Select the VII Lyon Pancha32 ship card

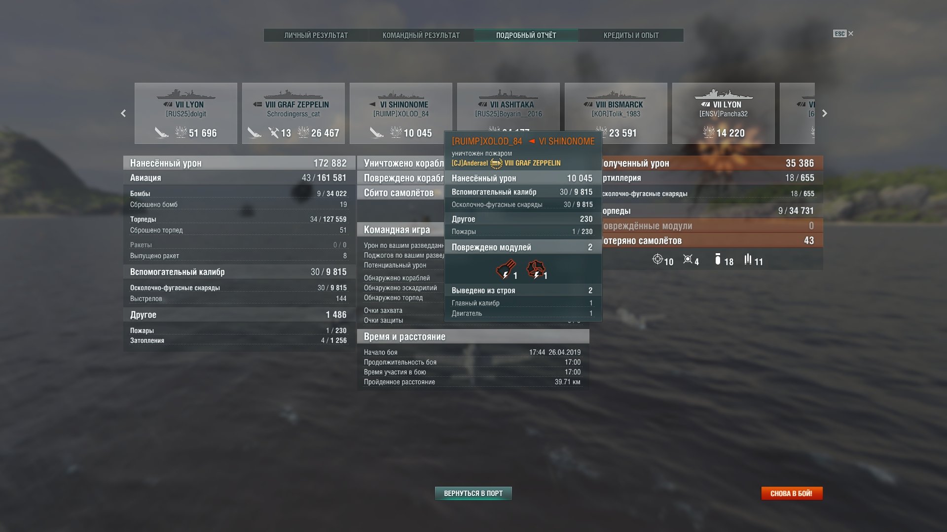pyautogui.click(x=724, y=113)
